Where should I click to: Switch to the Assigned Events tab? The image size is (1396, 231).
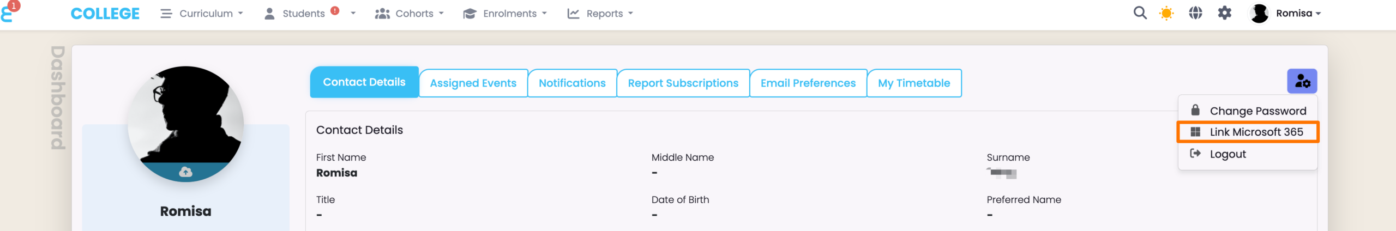click(473, 83)
